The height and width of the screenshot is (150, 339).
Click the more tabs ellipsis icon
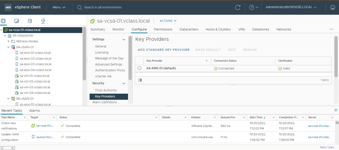(331, 29)
